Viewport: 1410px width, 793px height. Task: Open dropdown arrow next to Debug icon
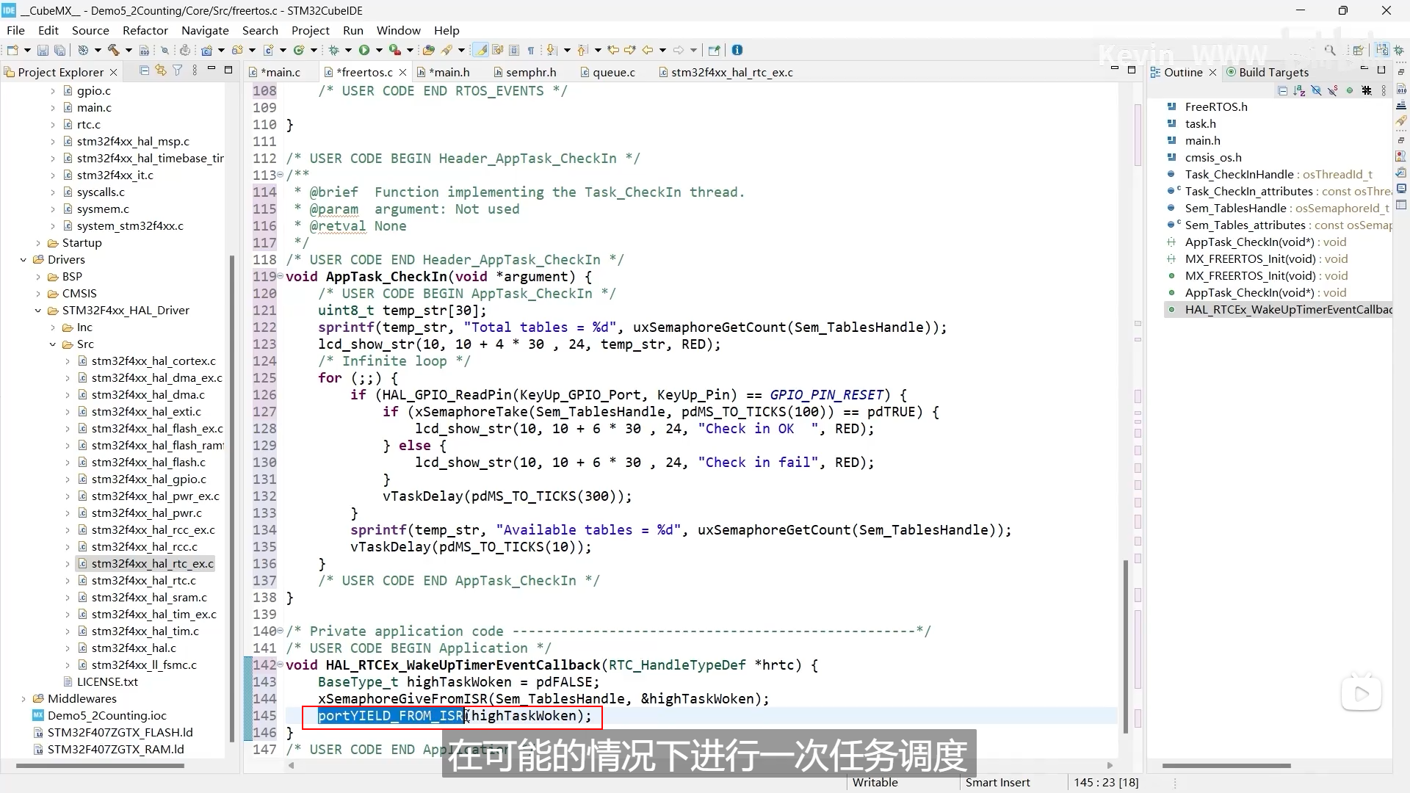[x=348, y=50]
